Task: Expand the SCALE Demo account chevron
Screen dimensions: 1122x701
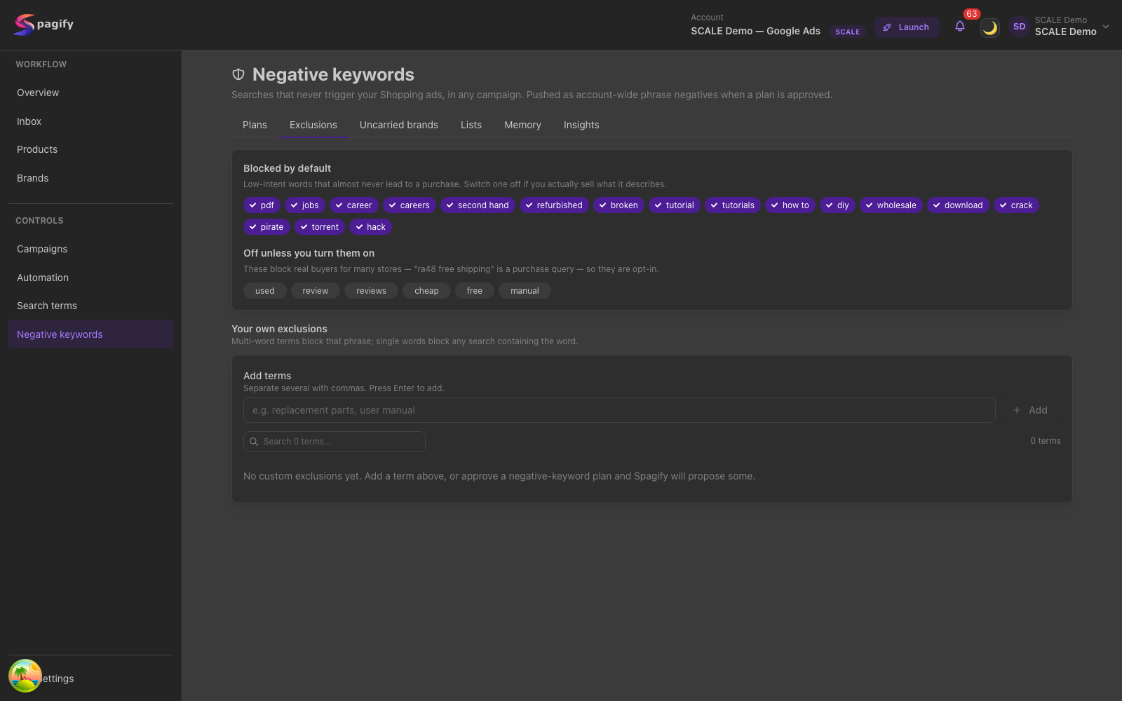Action: 1106,27
